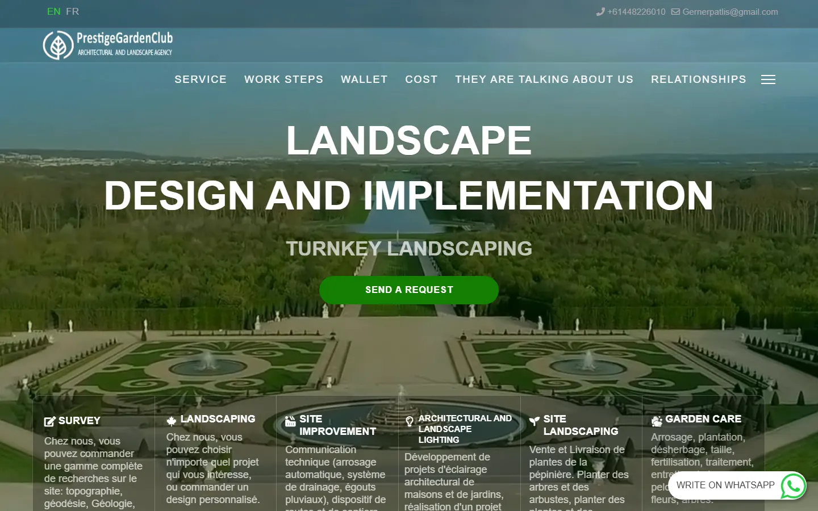Image resolution: width=818 pixels, height=511 pixels.
Task: Open the WALLET menu item
Action: (364, 79)
